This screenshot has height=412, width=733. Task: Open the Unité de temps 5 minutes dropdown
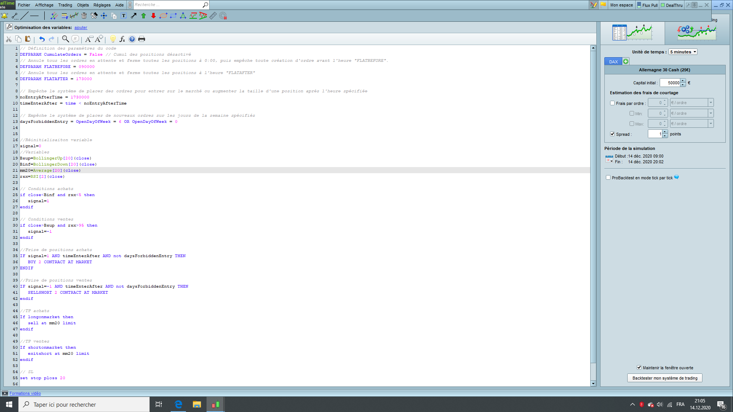click(683, 52)
